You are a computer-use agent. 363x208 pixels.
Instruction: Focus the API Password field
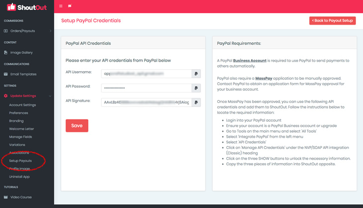tap(146, 88)
